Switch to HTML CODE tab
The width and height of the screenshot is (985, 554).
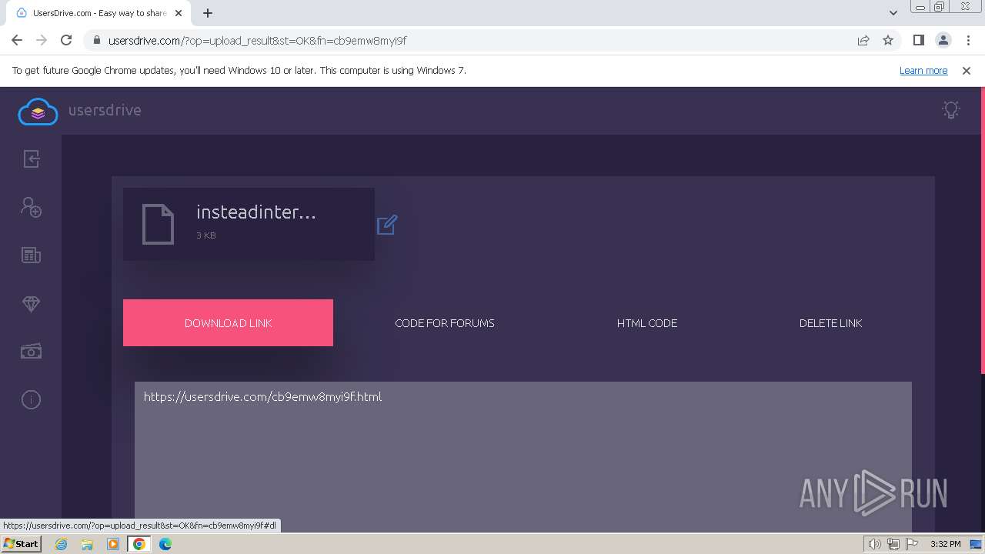647,323
